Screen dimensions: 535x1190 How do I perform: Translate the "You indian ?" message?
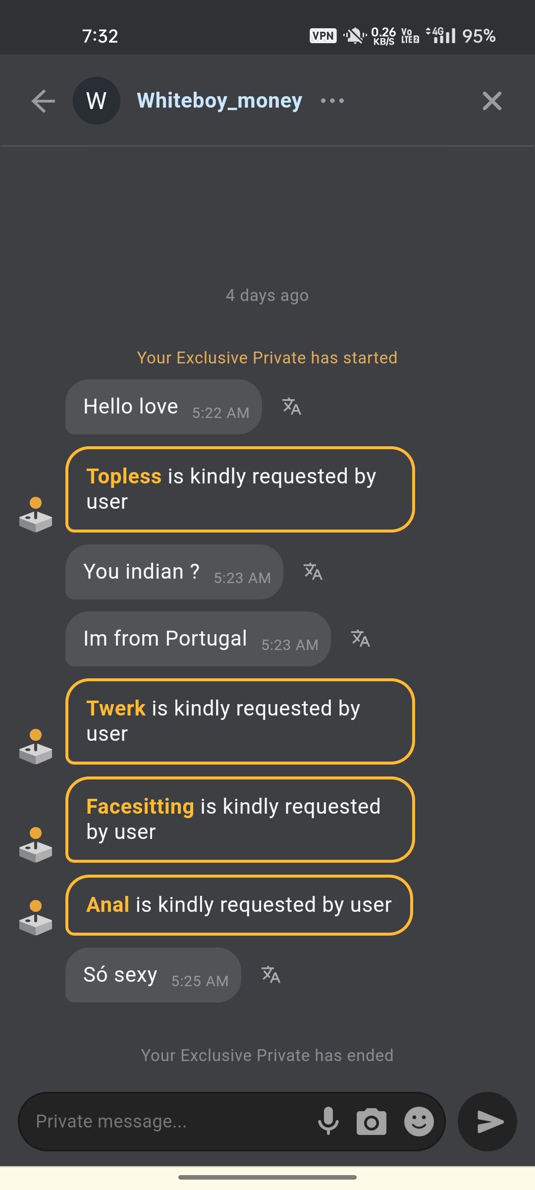pyautogui.click(x=313, y=572)
